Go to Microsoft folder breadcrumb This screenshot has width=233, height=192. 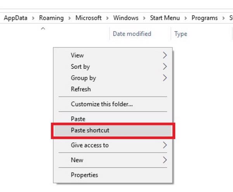(89, 18)
